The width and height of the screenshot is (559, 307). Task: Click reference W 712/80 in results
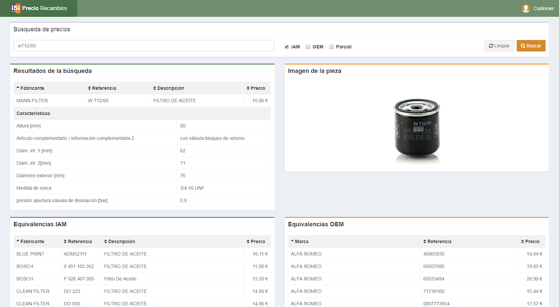point(98,101)
